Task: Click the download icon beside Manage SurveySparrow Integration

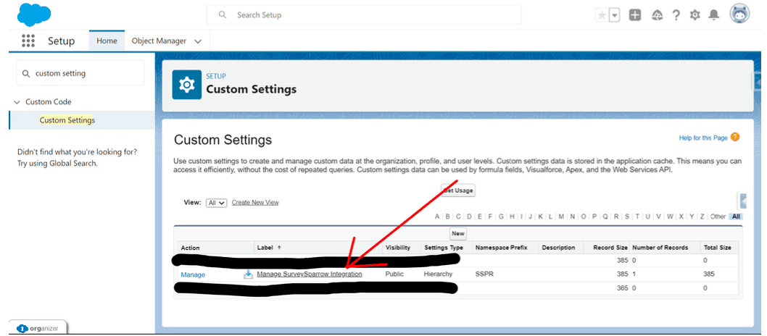Action: (248, 274)
